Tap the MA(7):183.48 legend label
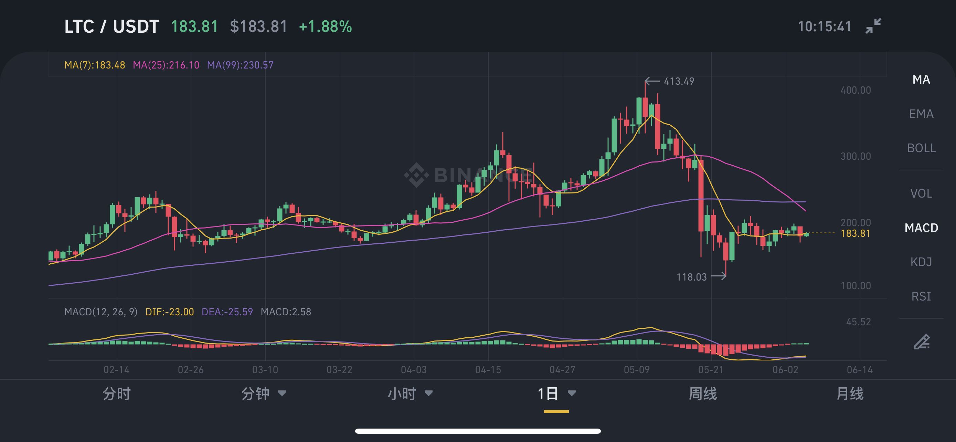 click(95, 65)
